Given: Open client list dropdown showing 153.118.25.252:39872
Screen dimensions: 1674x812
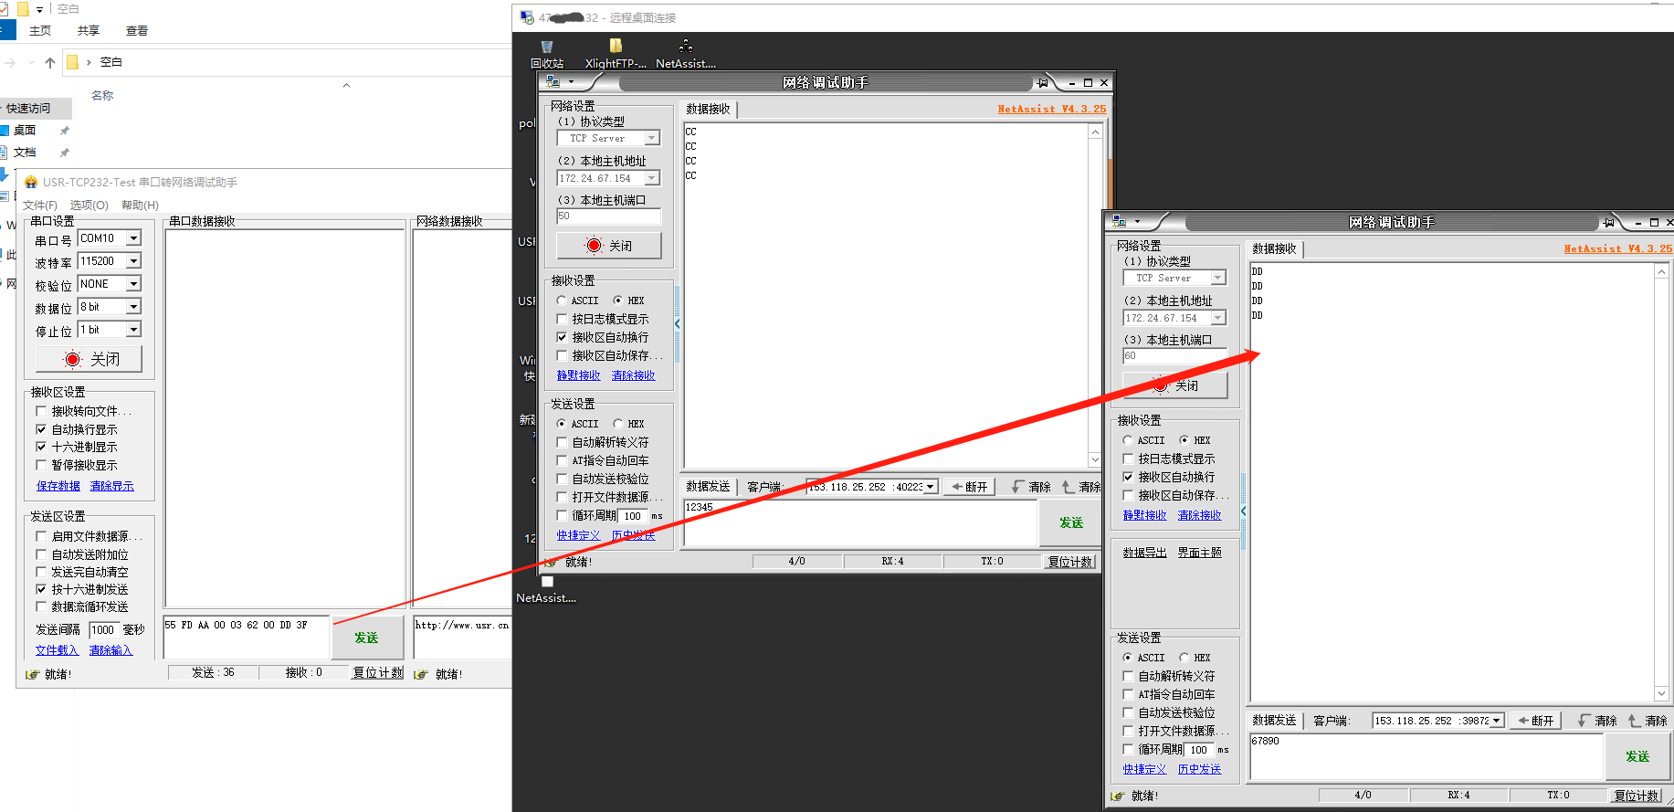Looking at the screenshot, I should (x=1496, y=721).
